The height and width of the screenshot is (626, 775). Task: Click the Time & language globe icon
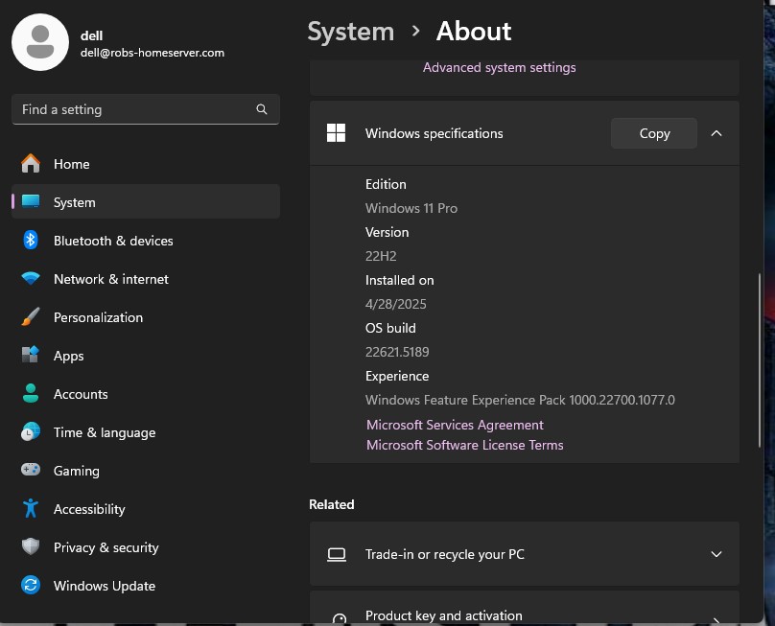coord(31,432)
